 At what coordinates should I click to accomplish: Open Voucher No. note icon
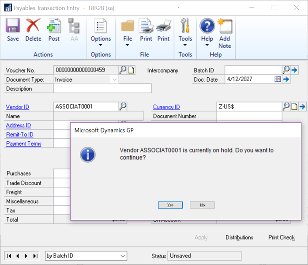click(x=131, y=70)
